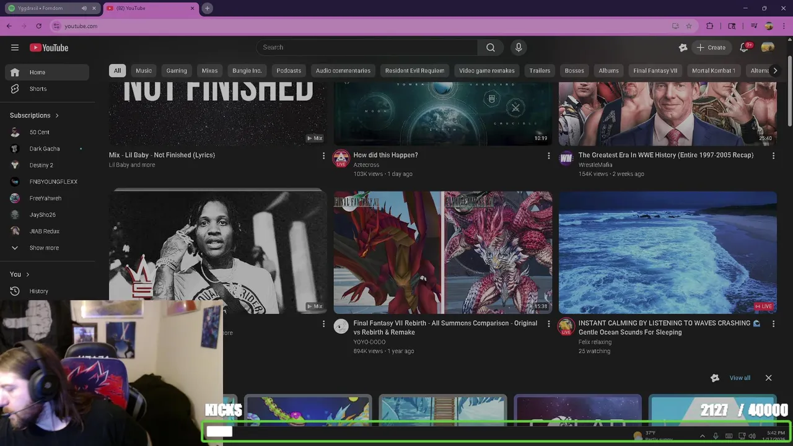
Task: Open JaySho26 subscription channel
Action: pos(47,214)
